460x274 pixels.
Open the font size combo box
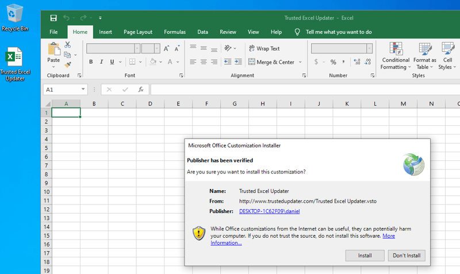coord(151,48)
